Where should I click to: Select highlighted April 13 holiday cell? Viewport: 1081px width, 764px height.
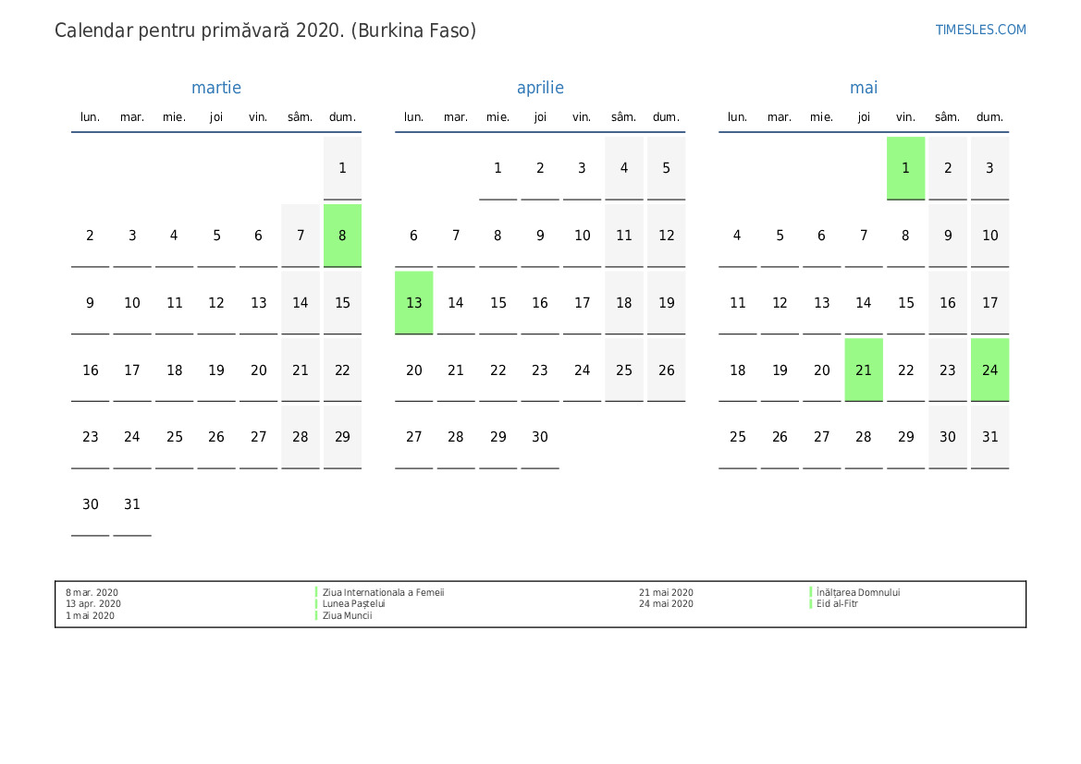coord(413,303)
